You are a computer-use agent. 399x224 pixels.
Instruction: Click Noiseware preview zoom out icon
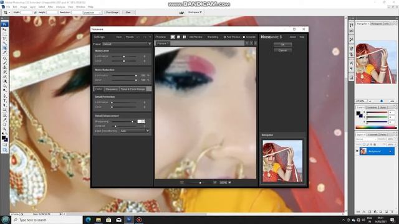click(181, 182)
